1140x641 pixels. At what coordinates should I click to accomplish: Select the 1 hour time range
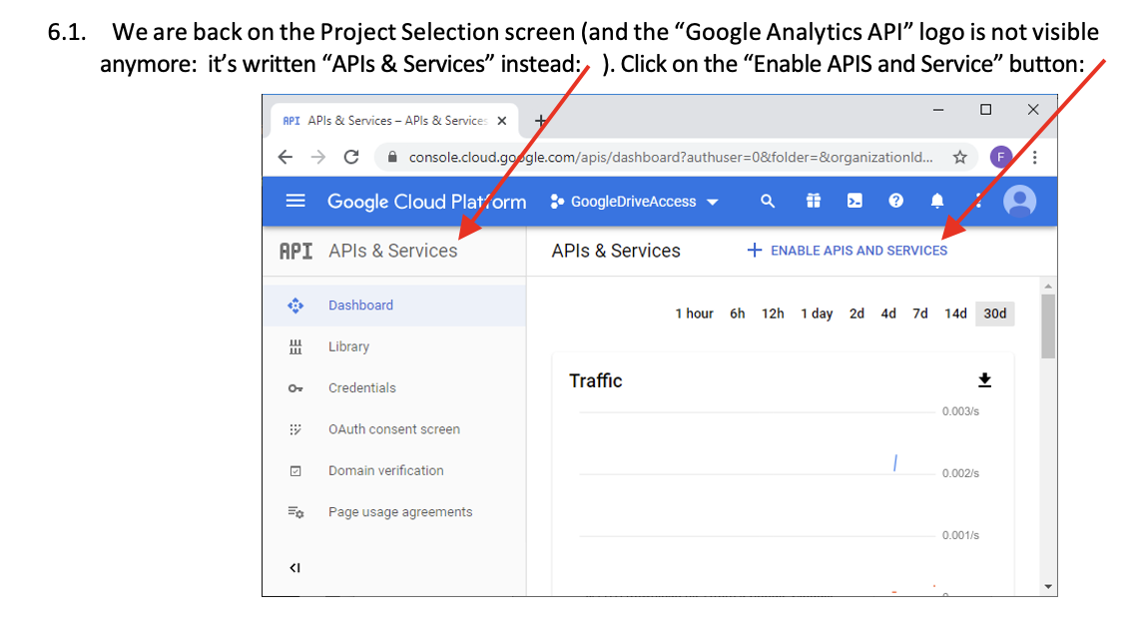pyautogui.click(x=694, y=314)
